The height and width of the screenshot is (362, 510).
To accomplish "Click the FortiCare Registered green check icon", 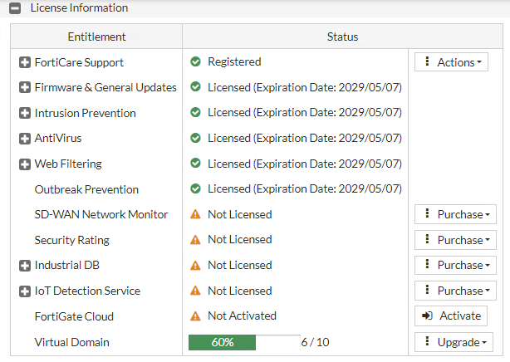I will (x=195, y=61).
